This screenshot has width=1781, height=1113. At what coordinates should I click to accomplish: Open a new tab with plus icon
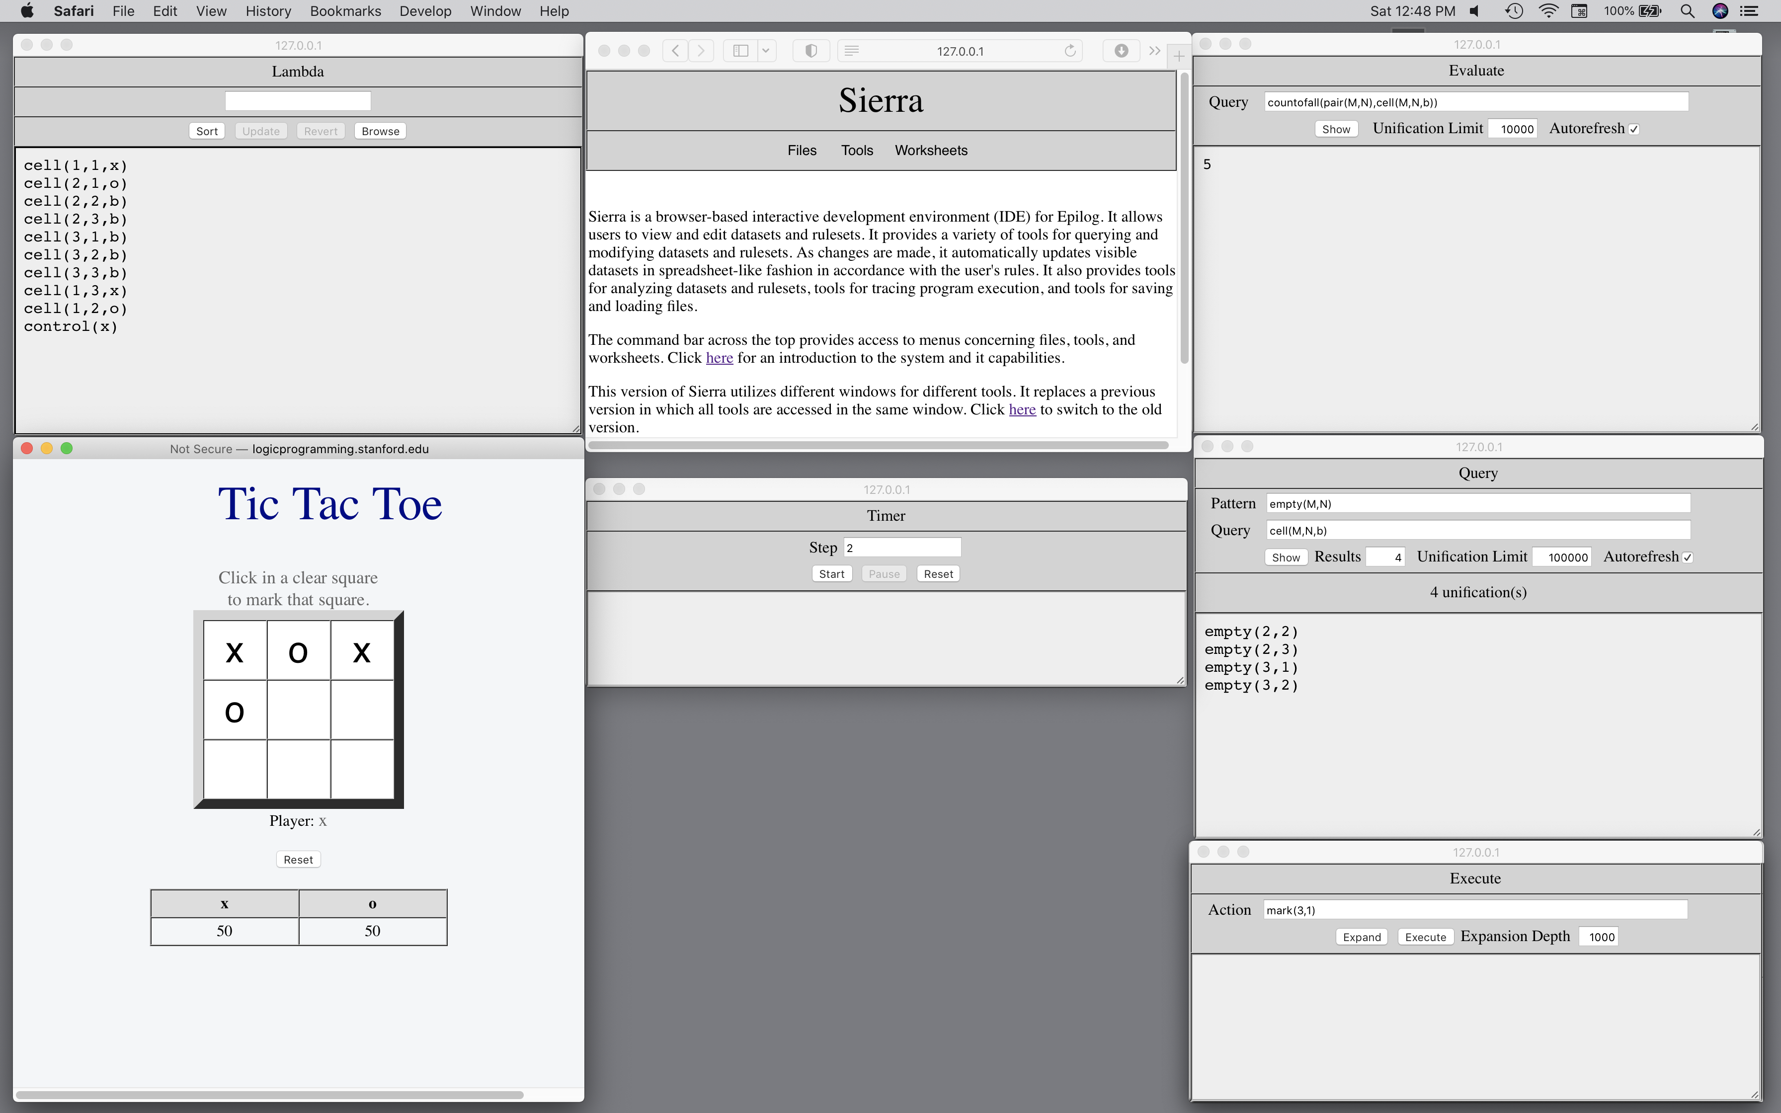1178,56
